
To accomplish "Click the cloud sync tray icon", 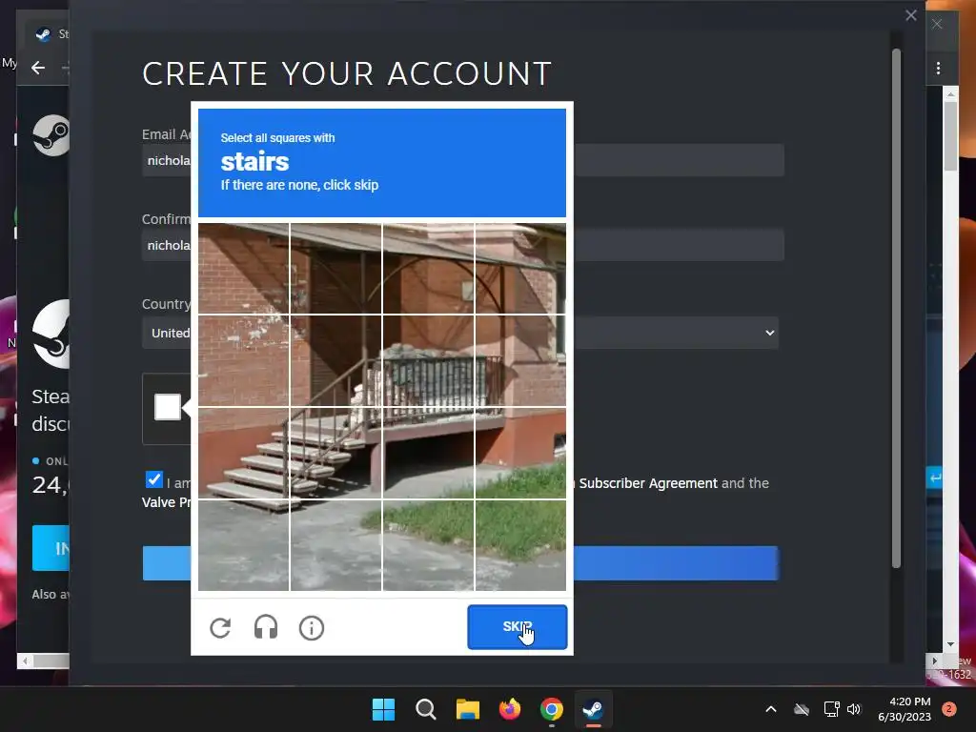I will (802, 709).
